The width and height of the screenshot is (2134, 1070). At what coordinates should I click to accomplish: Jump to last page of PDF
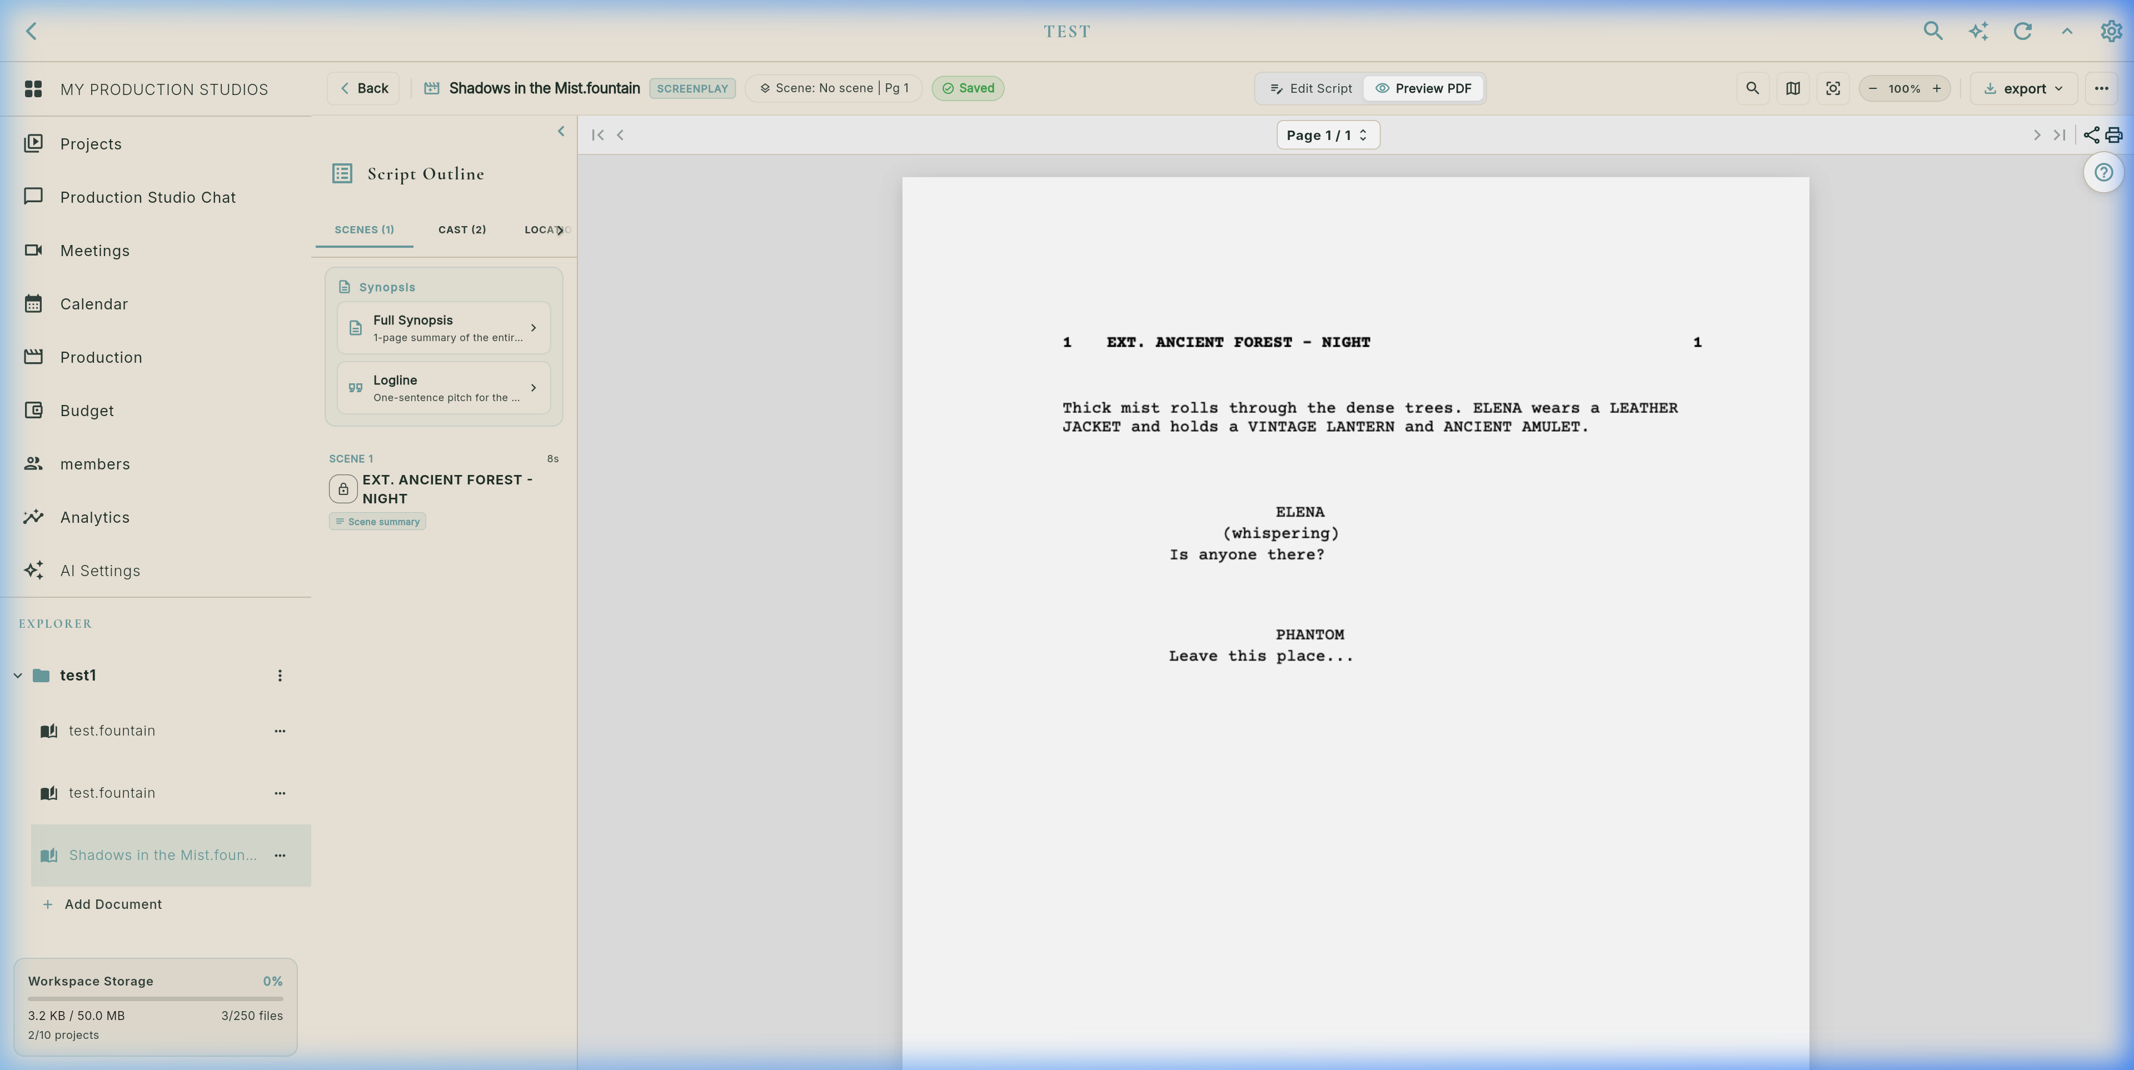pyautogui.click(x=2060, y=135)
